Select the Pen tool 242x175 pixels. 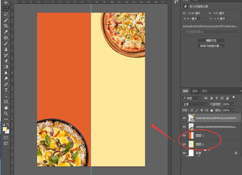[x=6, y=84]
